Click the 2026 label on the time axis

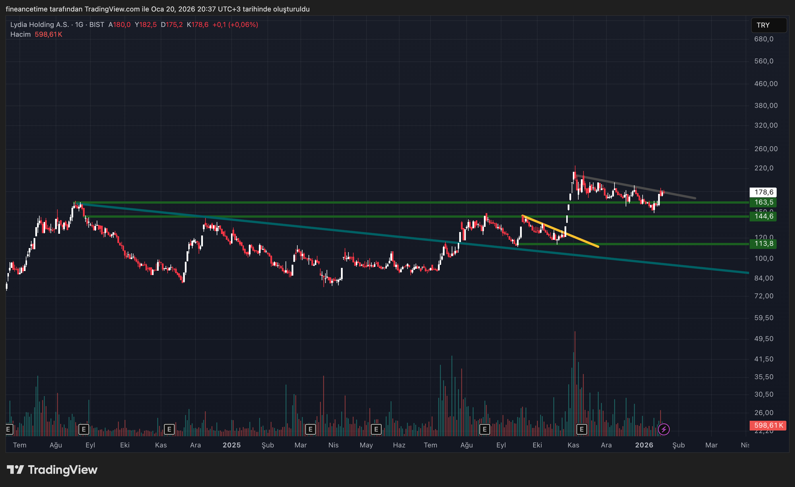(x=644, y=445)
